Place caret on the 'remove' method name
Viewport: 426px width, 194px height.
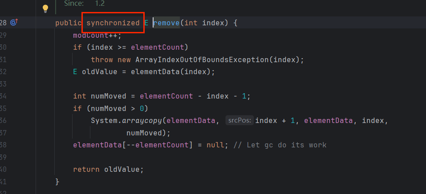[x=166, y=23]
